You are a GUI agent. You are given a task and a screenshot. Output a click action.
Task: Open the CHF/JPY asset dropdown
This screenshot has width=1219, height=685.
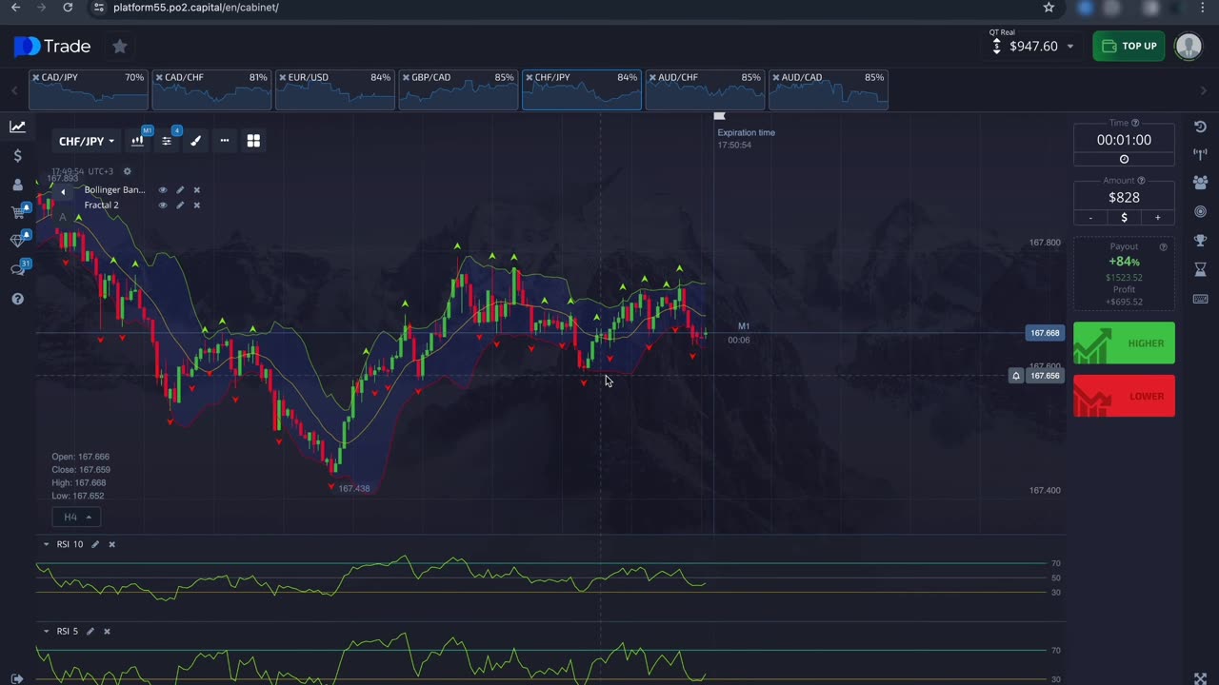(x=87, y=141)
